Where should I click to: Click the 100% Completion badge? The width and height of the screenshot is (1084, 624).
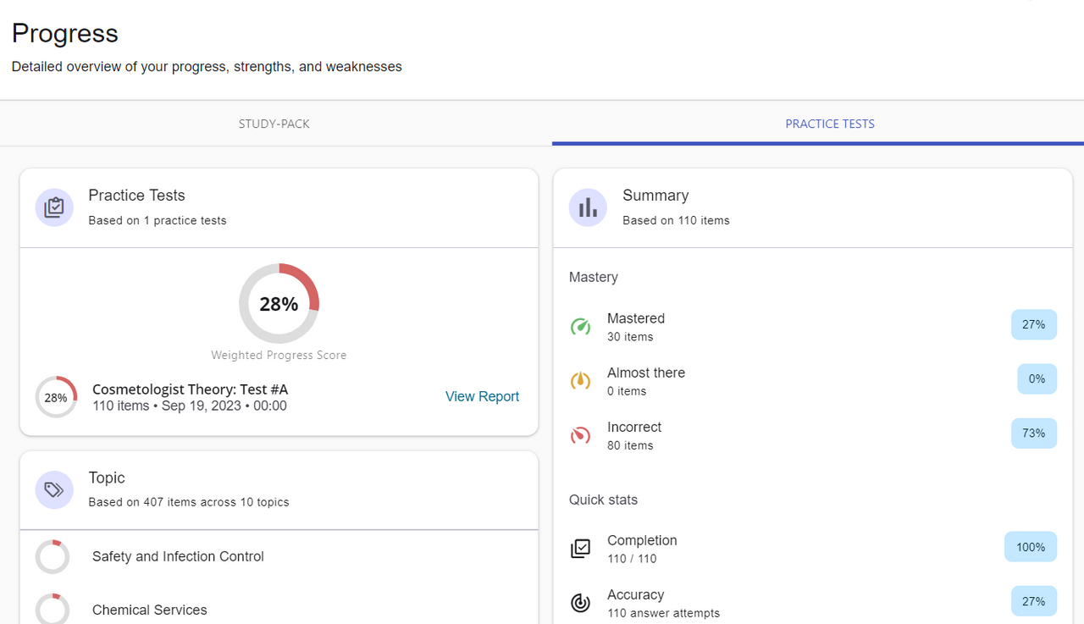point(1030,547)
